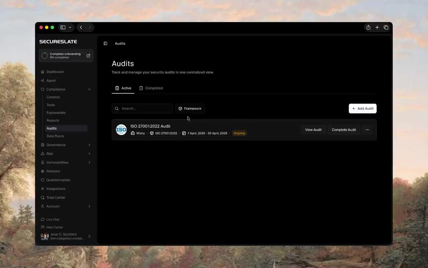The image size is (428, 268).
Task: Open Jose O. Scofield user menu
Action: click(66, 236)
